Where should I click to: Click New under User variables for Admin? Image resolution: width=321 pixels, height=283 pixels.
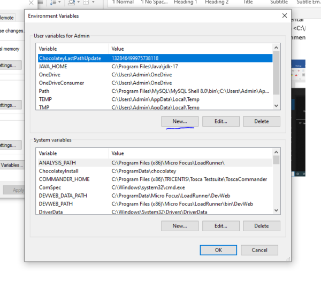click(180, 121)
